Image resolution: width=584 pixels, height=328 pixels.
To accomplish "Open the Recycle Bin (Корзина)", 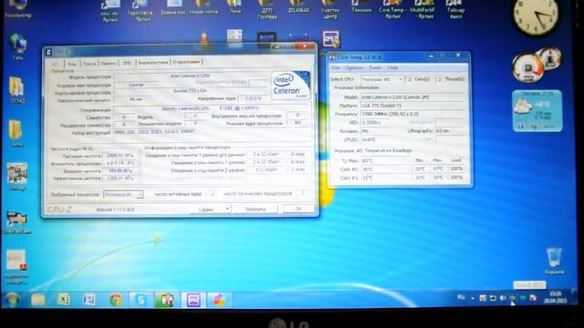I will coord(554,261).
